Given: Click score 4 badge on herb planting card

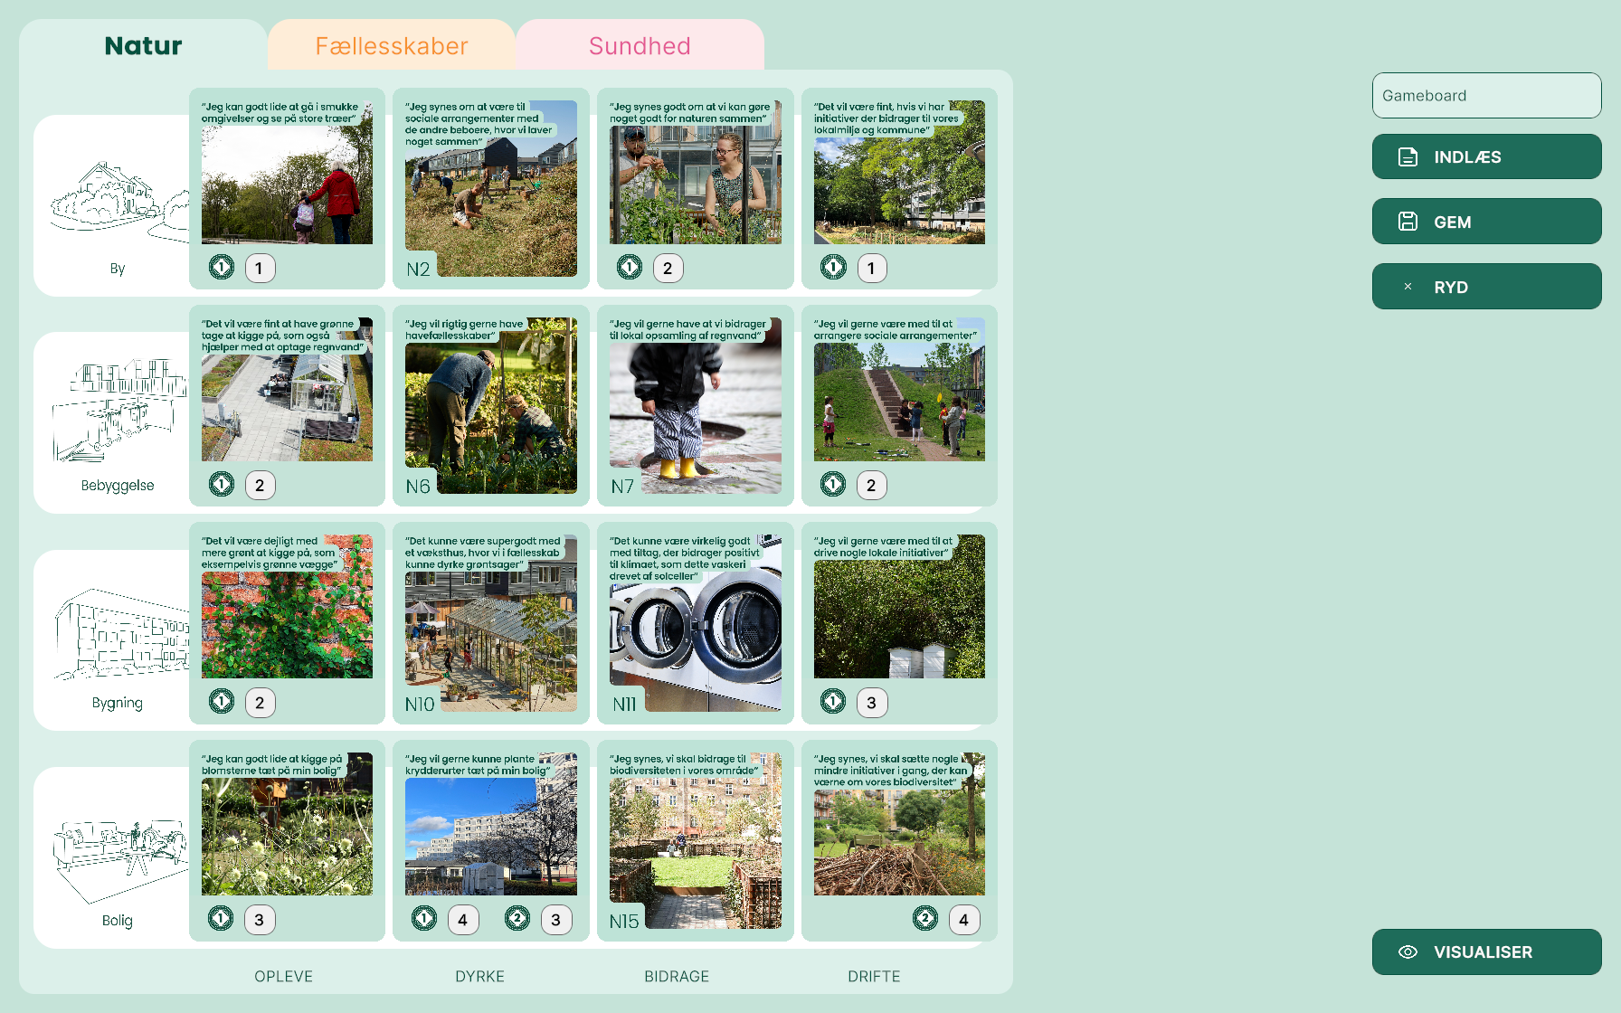Looking at the screenshot, I should (x=463, y=920).
